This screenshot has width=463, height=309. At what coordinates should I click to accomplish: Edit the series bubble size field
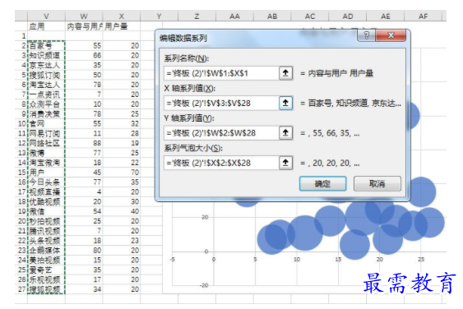(x=221, y=163)
